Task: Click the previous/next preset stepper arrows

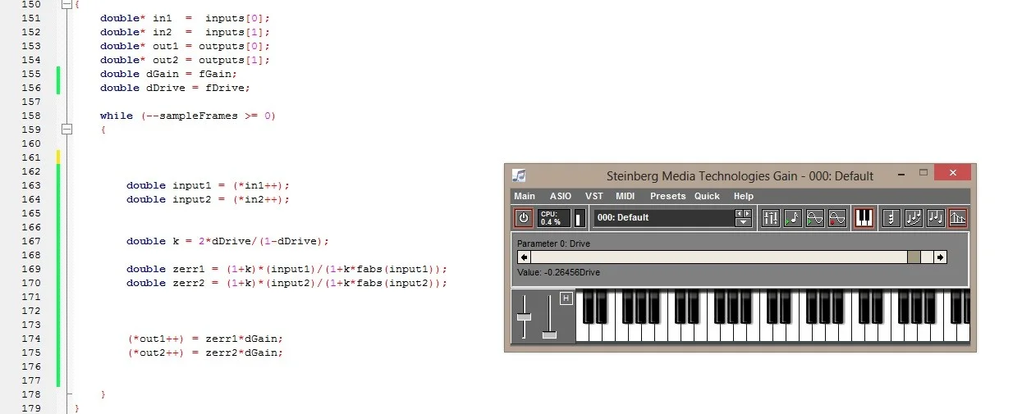Action: click(743, 213)
